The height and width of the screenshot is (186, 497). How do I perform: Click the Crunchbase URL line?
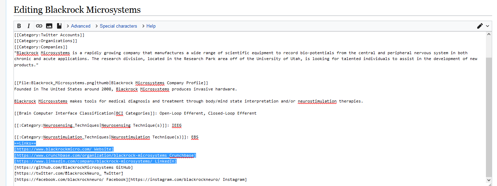105,155
